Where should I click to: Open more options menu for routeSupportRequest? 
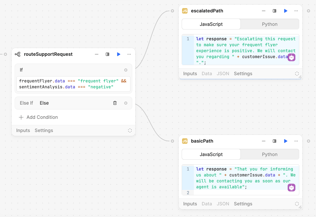coord(129,54)
